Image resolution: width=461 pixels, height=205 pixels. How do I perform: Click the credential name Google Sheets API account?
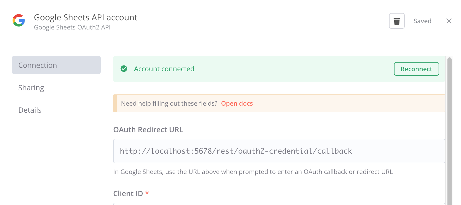pyautogui.click(x=86, y=17)
